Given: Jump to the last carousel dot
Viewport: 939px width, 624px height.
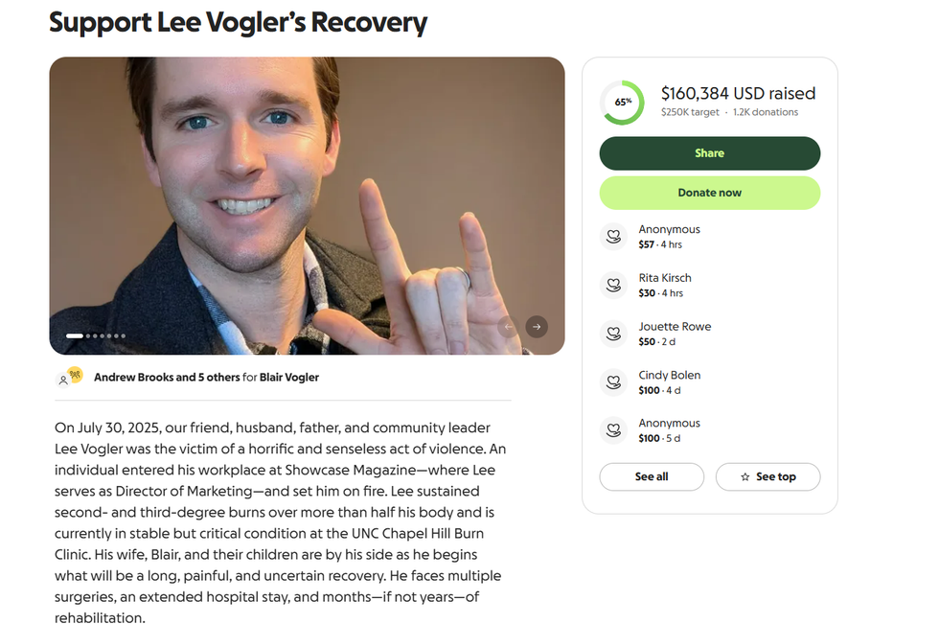Looking at the screenshot, I should point(124,335).
